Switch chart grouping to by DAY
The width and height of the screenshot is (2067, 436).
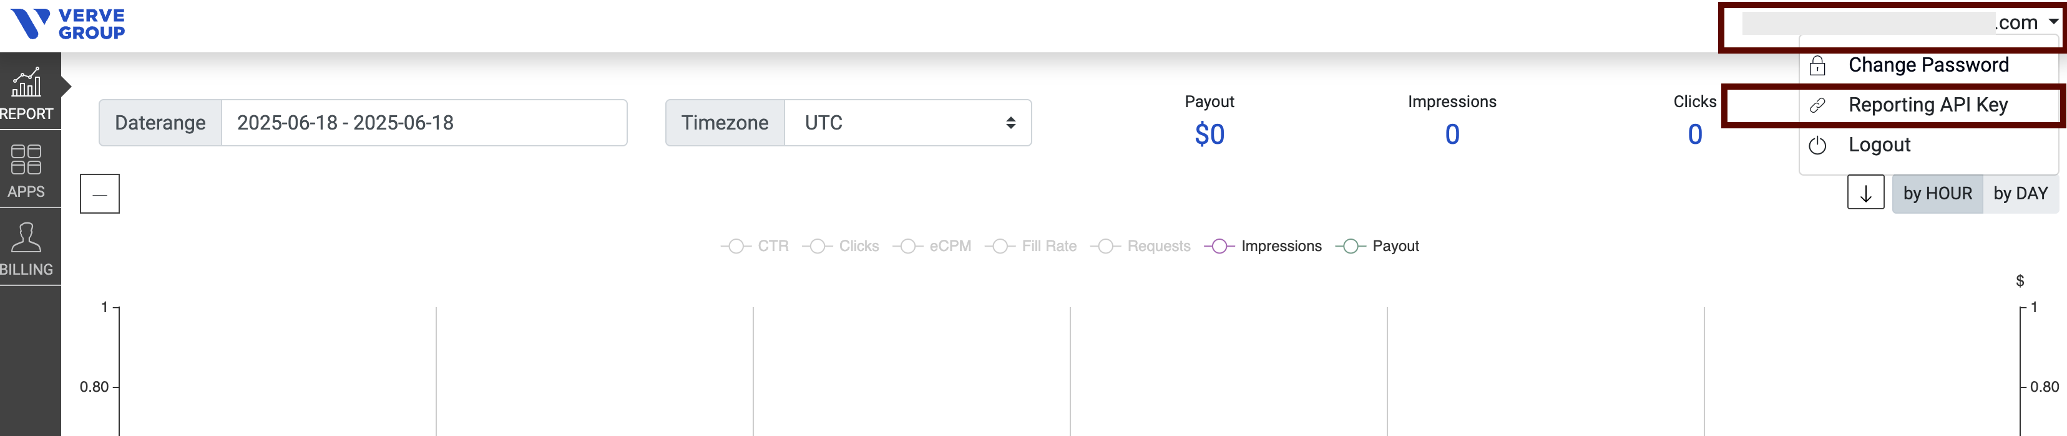2020,194
